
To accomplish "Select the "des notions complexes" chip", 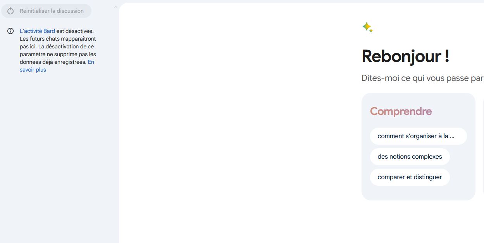I will 410,157.
